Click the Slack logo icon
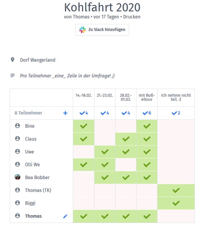 (82, 30)
